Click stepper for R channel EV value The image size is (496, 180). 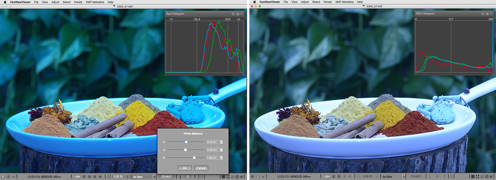(x=221, y=142)
